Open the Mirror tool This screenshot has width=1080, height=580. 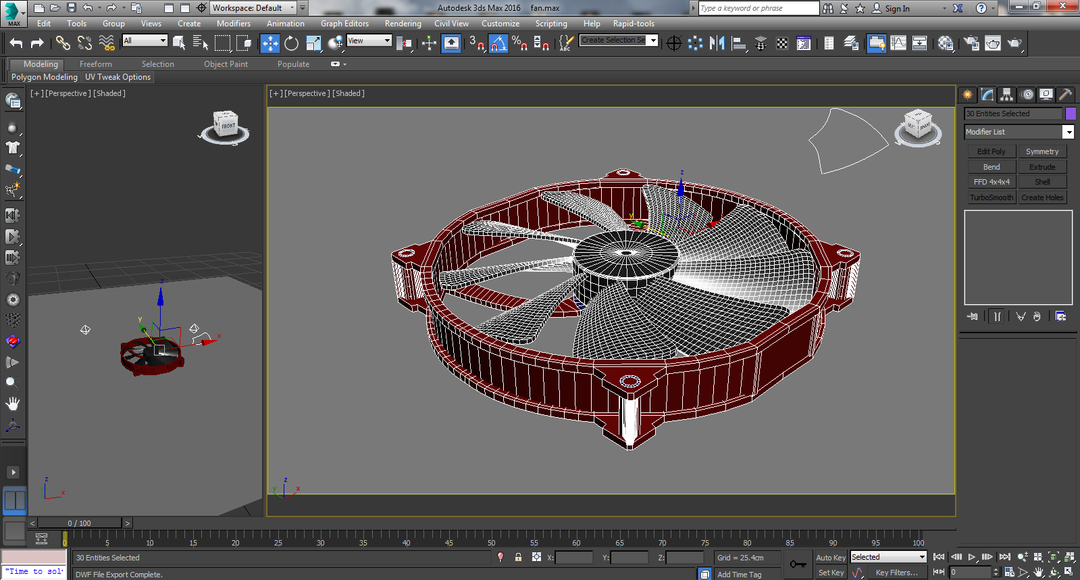(x=717, y=43)
